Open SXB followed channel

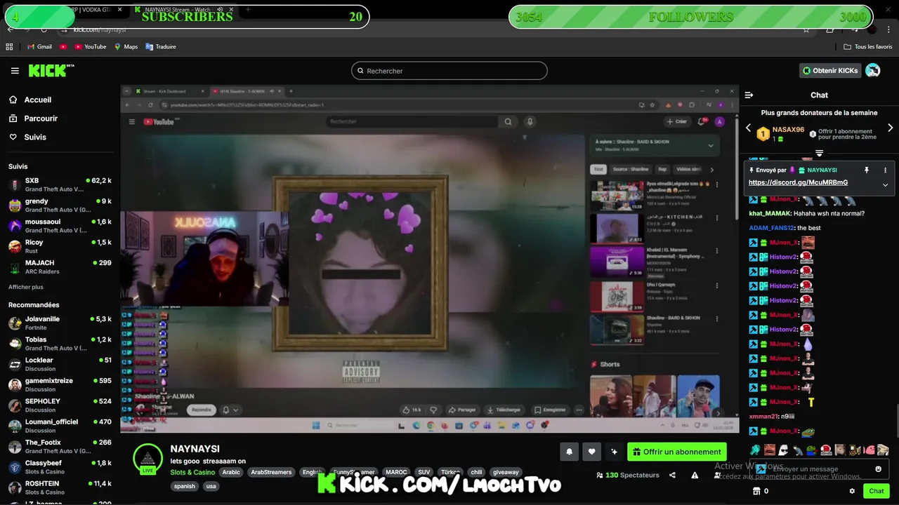click(59, 185)
